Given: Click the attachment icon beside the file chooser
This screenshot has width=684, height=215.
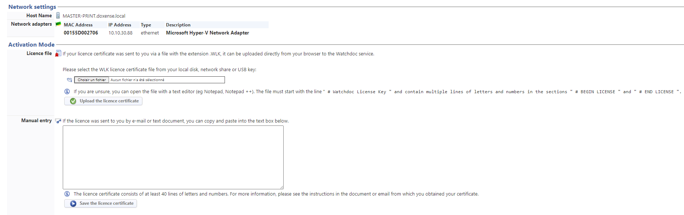Looking at the screenshot, I should 69,80.
